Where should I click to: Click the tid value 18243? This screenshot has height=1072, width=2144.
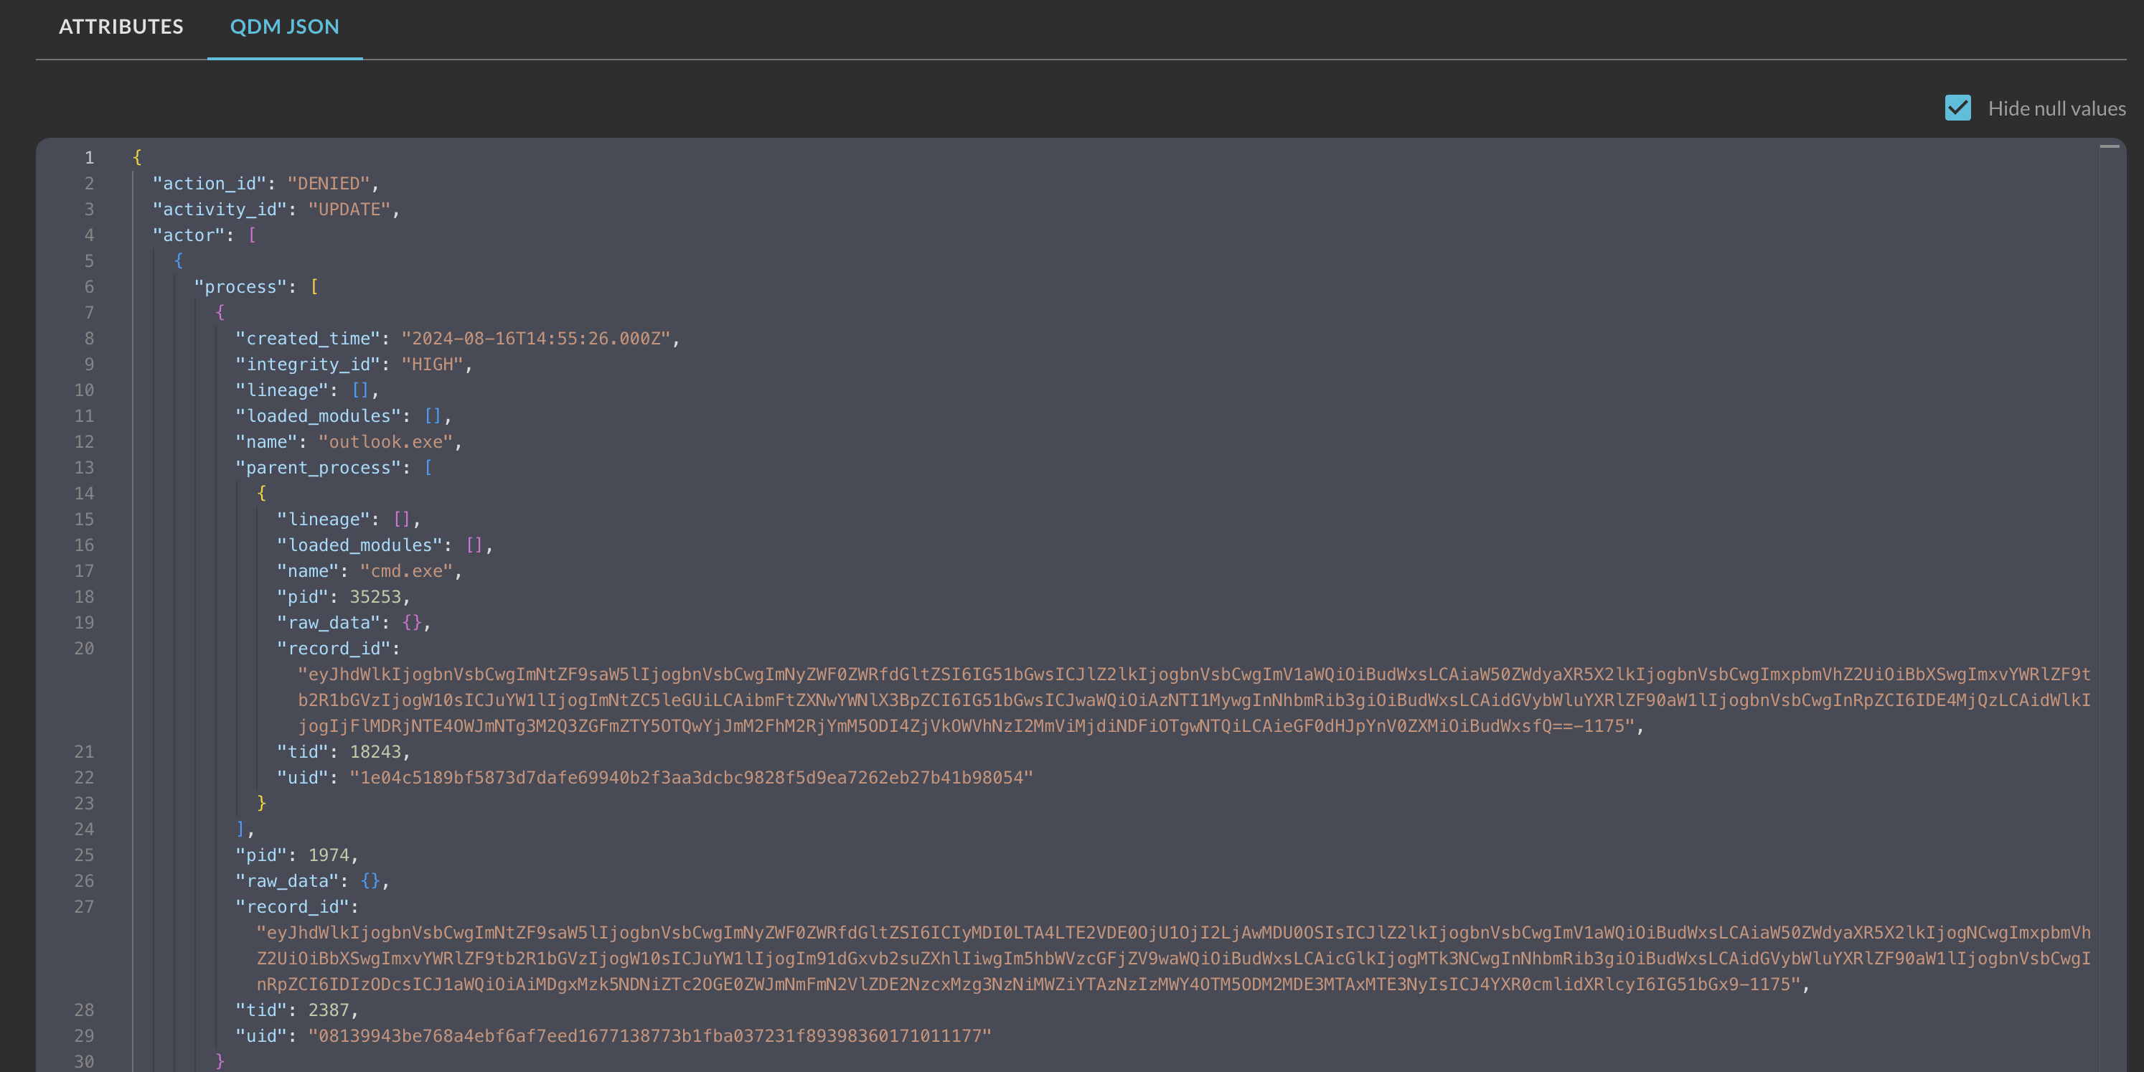[x=375, y=751]
